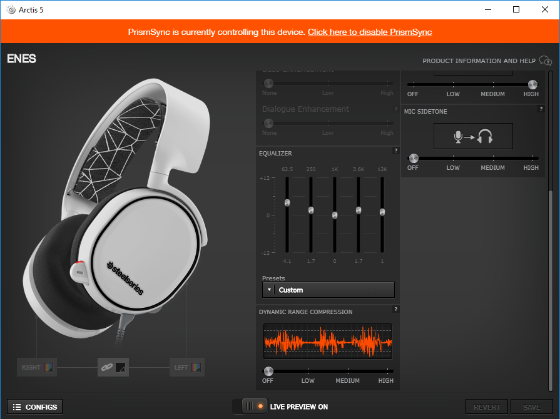Click the 4.1 value under the 62.5 band
560x419 pixels.
(x=287, y=261)
